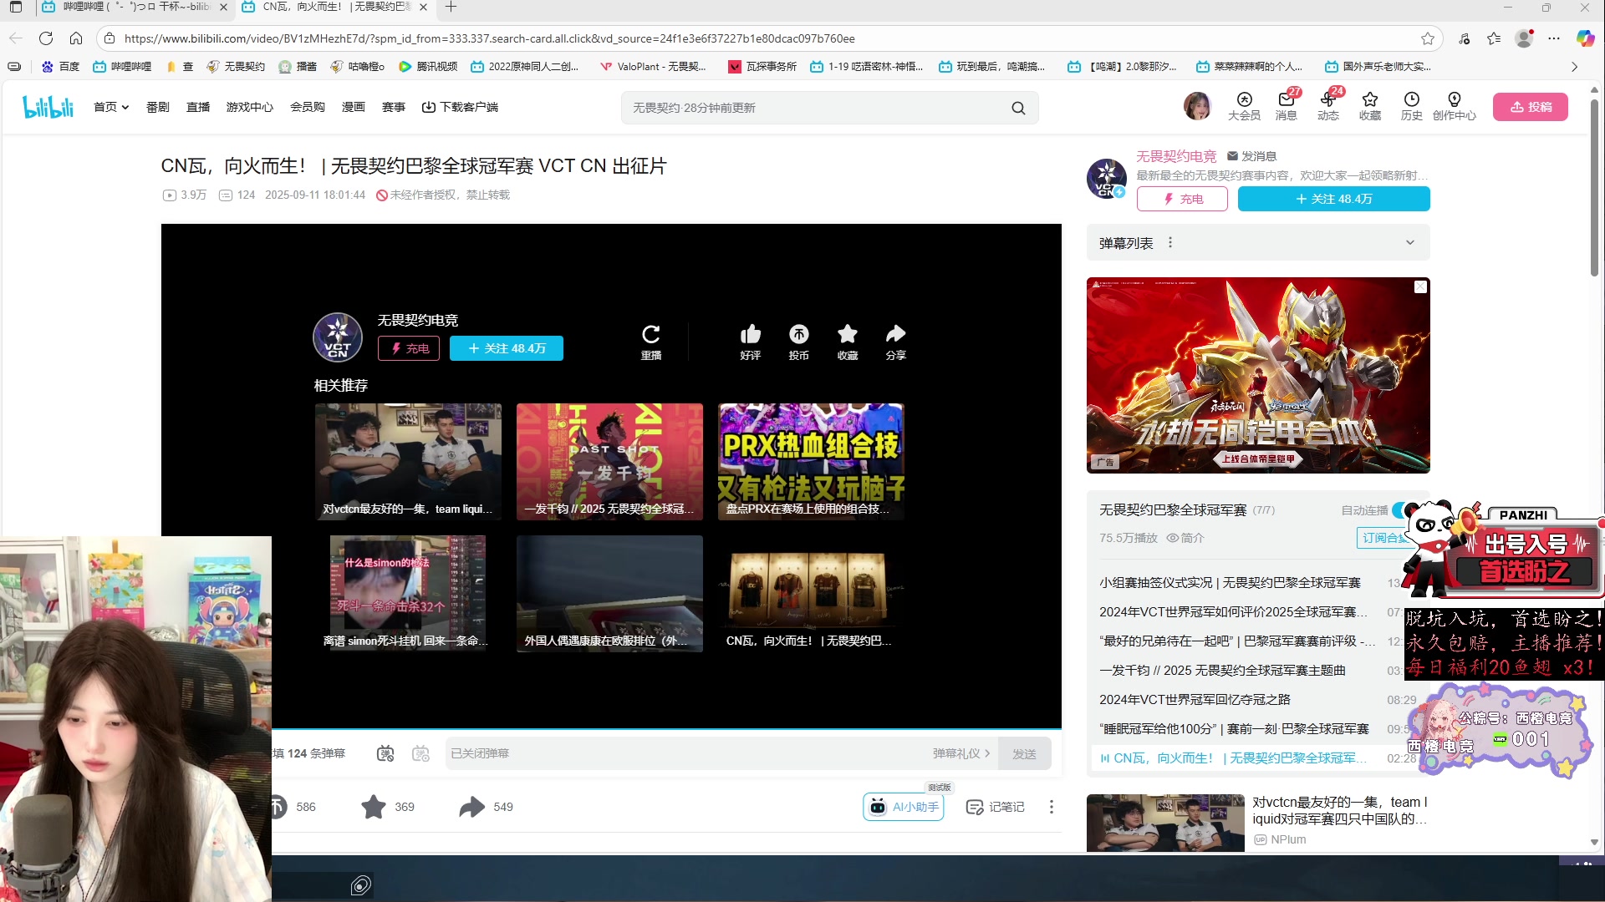Click the browser refresh icon
Viewport: 1605px width, 902px height.
(46, 38)
